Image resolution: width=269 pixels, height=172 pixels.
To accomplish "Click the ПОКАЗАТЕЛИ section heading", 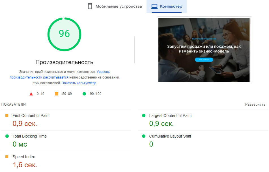I will coord(14,104).
